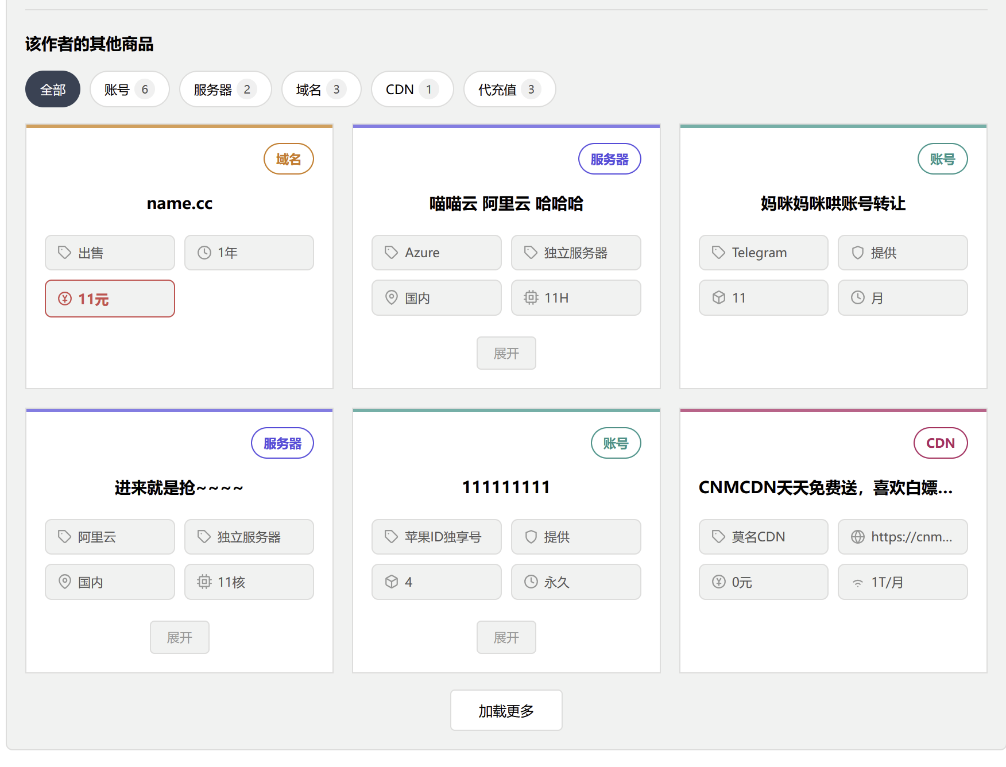
Task: Filter products by 服务器 tab
Action: coord(226,89)
